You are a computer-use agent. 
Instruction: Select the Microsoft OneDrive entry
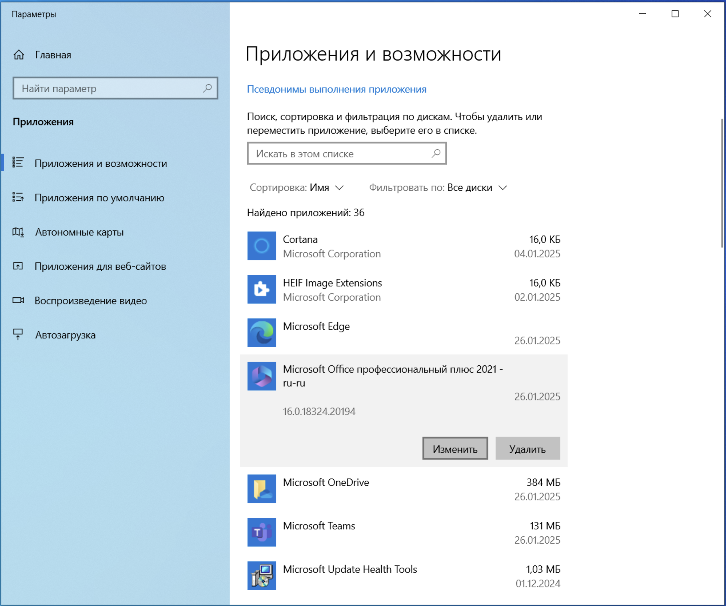click(404, 489)
